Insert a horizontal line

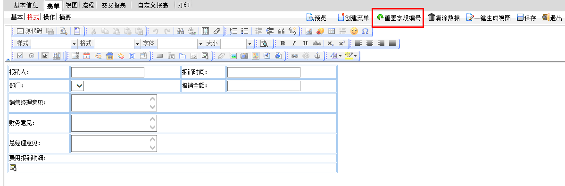coord(343,31)
